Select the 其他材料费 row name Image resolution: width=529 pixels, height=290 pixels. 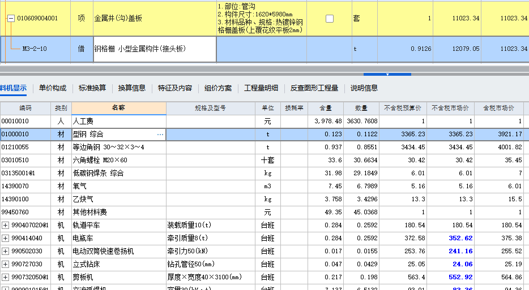[x=119, y=212]
